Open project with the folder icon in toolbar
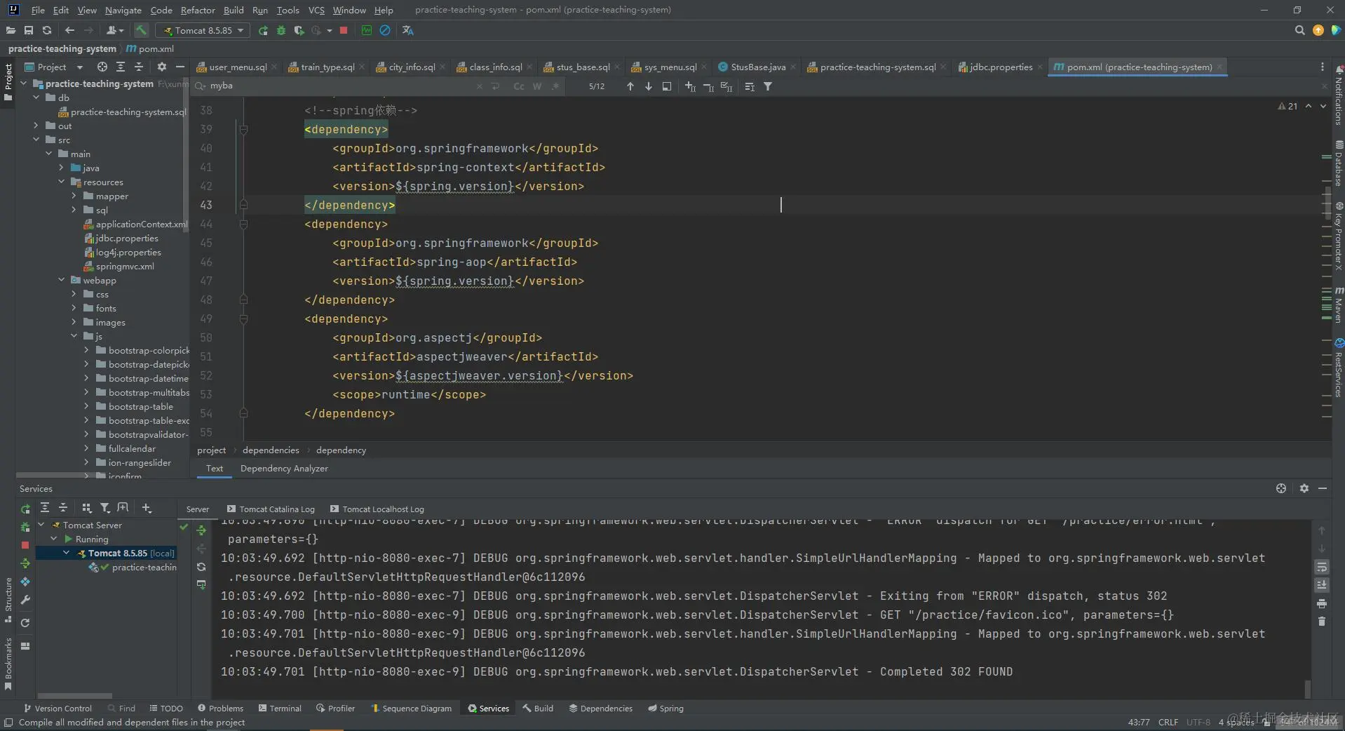The width and height of the screenshot is (1345, 731). [11, 30]
